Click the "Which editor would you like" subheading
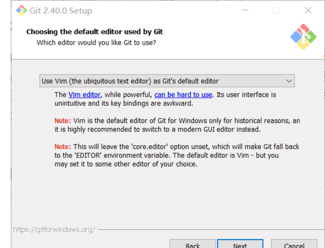The width and height of the screenshot is (325, 248). [96, 43]
